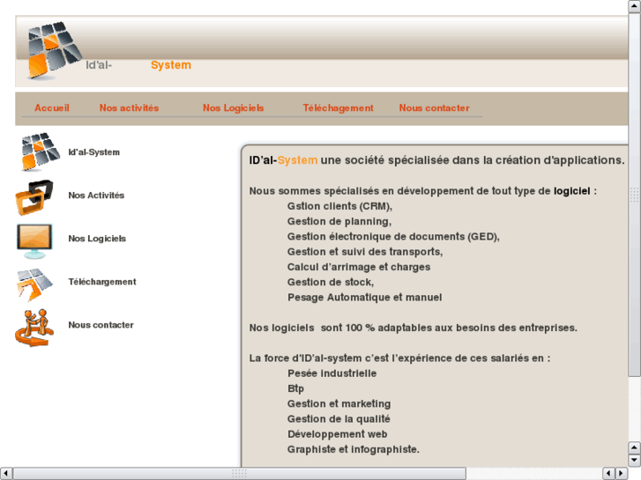Click the Téléchargement tiles-with-arrow icon
Image resolution: width=641 pixels, height=480 pixels.
34,284
